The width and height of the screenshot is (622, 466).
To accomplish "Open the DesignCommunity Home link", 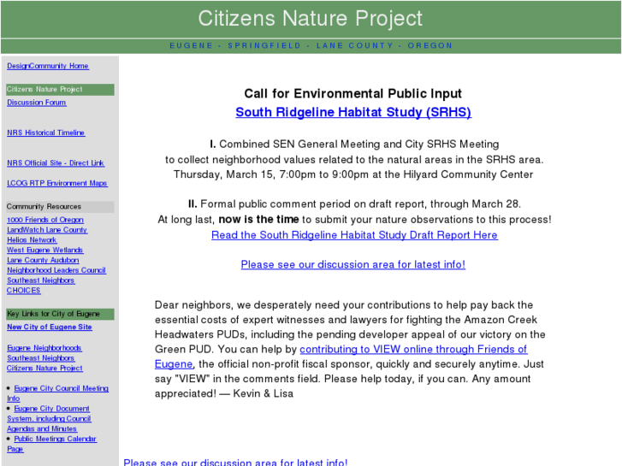I will point(48,66).
